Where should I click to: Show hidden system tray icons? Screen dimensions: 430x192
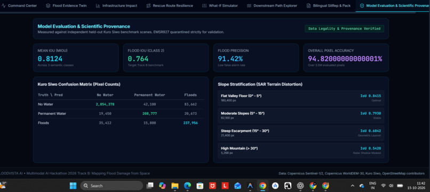[x=353, y=186]
